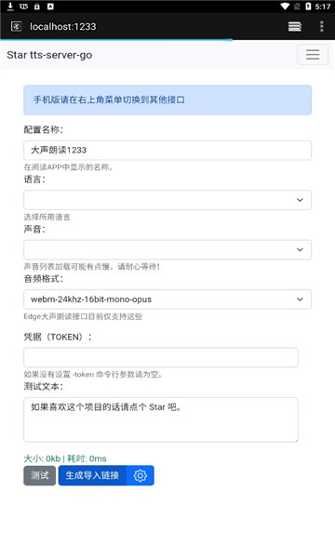Tap the browser tabs stack icon
The width and height of the screenshot is (335, 558).
(295, 26)
